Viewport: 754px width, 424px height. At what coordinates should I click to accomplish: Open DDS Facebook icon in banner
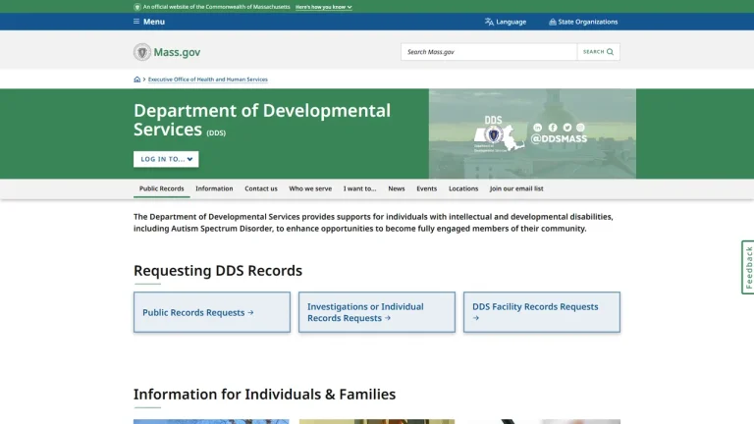tap(553, 128)
